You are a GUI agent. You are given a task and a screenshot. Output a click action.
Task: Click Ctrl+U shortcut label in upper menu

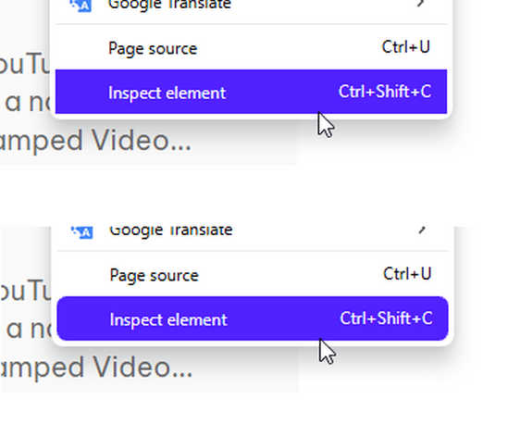tap(406, 47)
